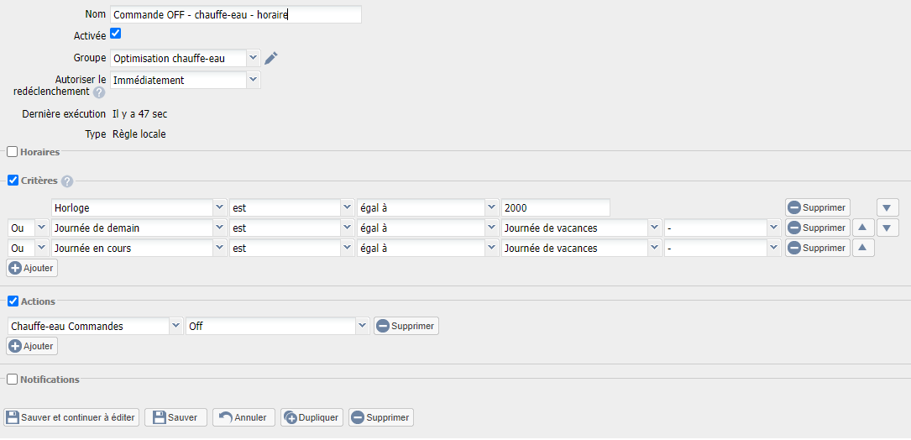Add a new criterion with Ajouter
This screenshot has width=911, height=440.
click(x=32, y=268)
